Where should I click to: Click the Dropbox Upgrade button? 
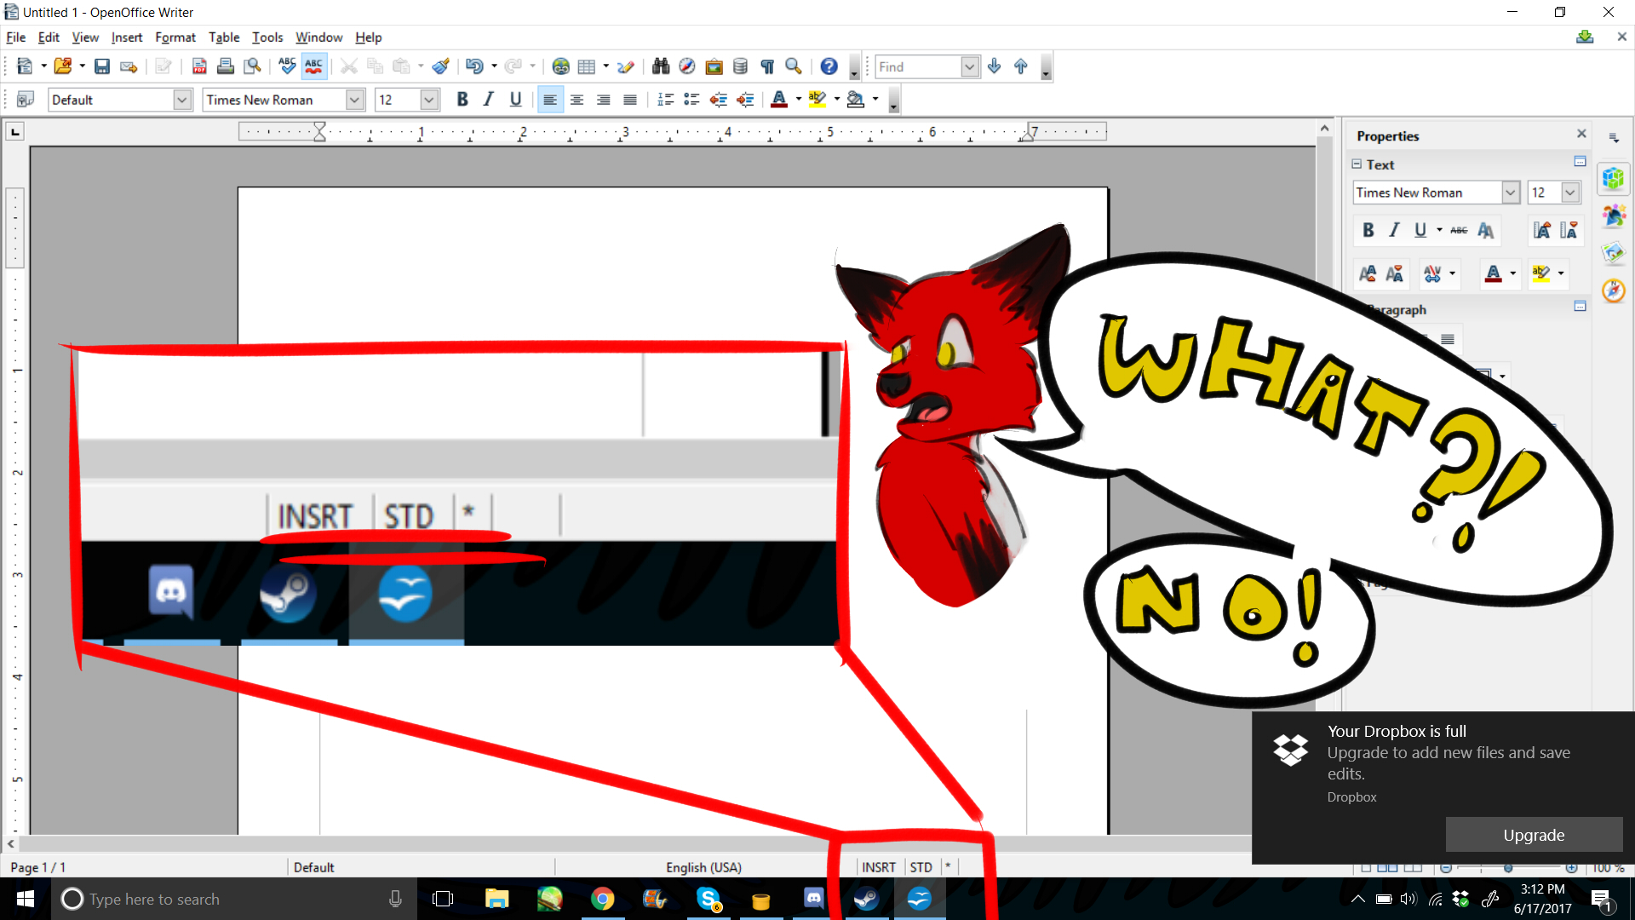(1533, 835)
